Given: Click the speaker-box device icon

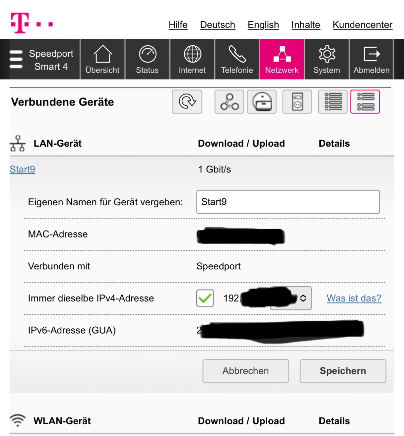Looking at the screenshot, I should click(297, 102).
